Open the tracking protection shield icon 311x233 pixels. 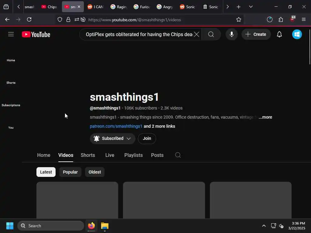[60, 19]
